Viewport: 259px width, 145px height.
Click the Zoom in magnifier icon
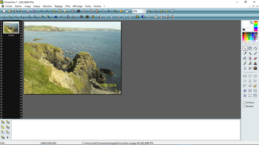pyautogui.click(x=150, y=11)
